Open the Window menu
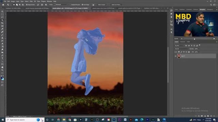The width and height of the screenshot is (218, 122). (49, 1)
